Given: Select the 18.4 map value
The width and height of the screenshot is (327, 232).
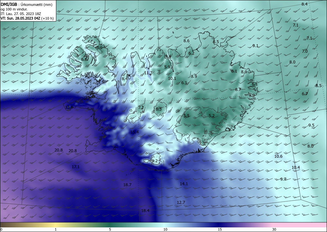Looking at the screenshot, I should 145,210.
